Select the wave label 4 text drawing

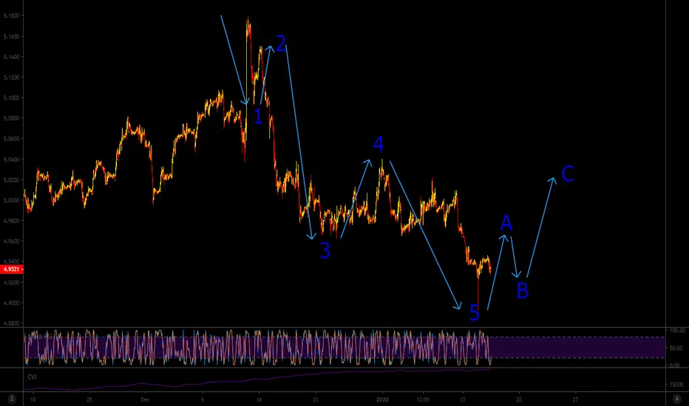point(379,143)
